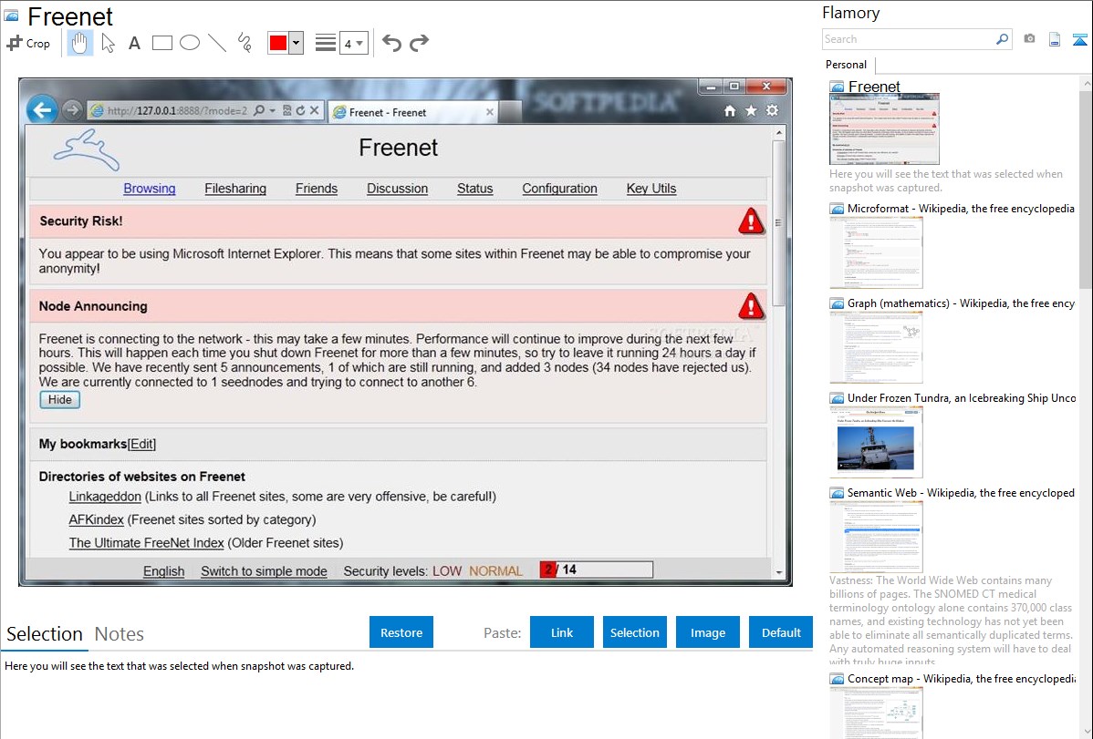This screenshot has width=1093, height=739.
Task: Set security level to LOW
Action: pos(447,571)
